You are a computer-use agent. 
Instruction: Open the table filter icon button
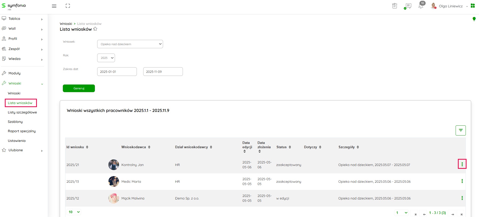click(460, 130)
